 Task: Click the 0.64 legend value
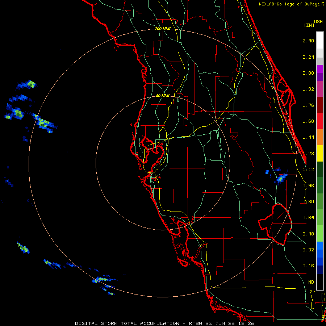308,218
